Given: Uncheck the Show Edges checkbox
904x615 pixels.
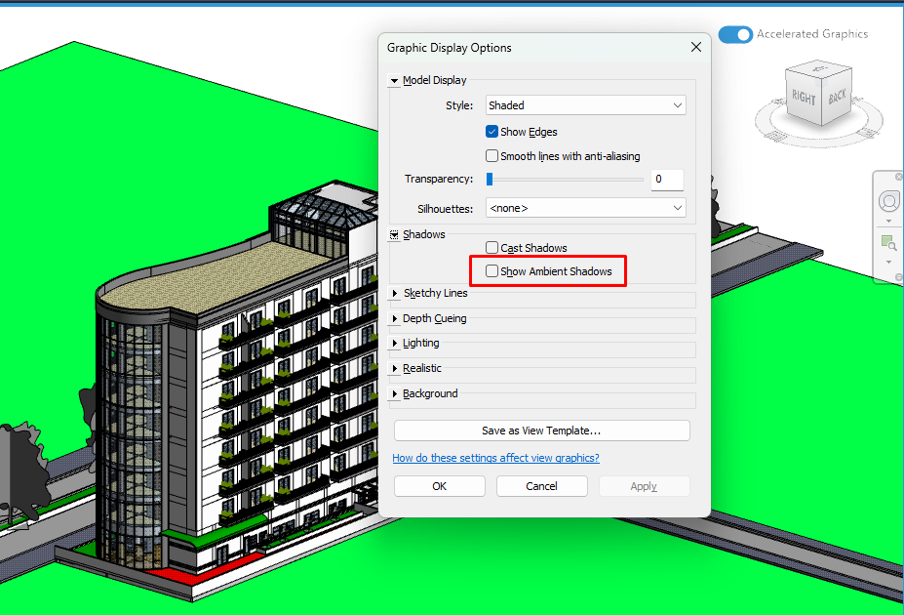Looking at the screenshot, I should [x=491, y=132].
